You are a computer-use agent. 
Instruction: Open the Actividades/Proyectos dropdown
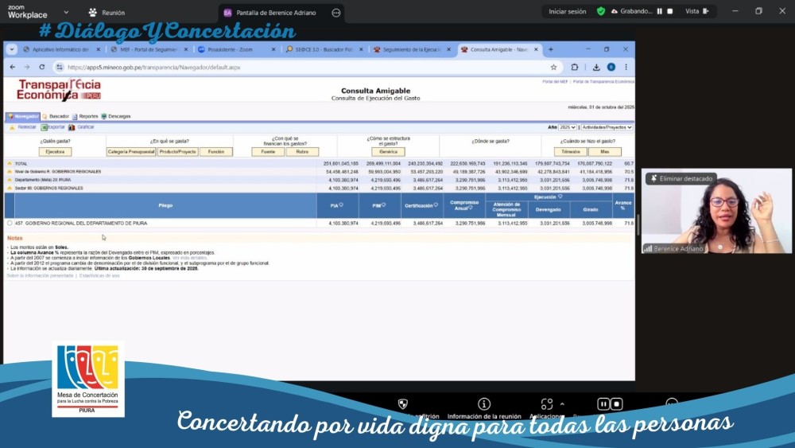607,127
